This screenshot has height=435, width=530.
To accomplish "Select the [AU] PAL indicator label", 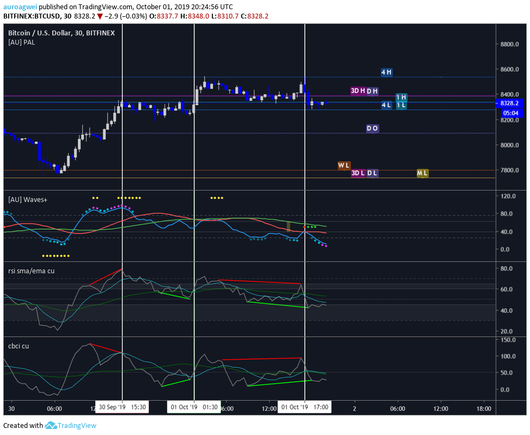I will click(x=21, y=42).
